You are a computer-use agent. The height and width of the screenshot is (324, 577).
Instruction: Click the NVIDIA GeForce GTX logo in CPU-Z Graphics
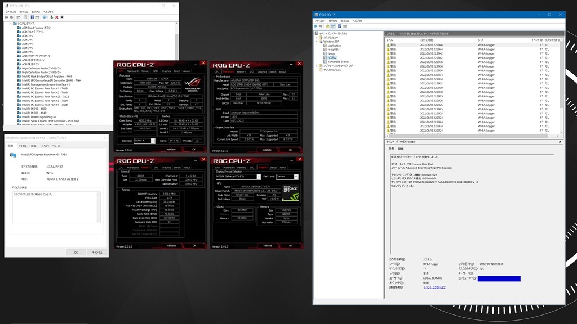click(x=291, y=193)
